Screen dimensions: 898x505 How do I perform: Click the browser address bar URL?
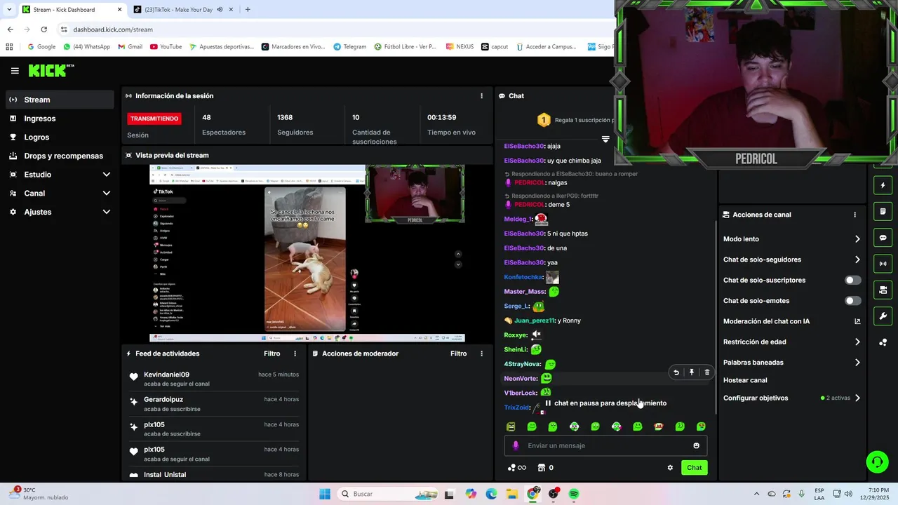pos(113,29)
